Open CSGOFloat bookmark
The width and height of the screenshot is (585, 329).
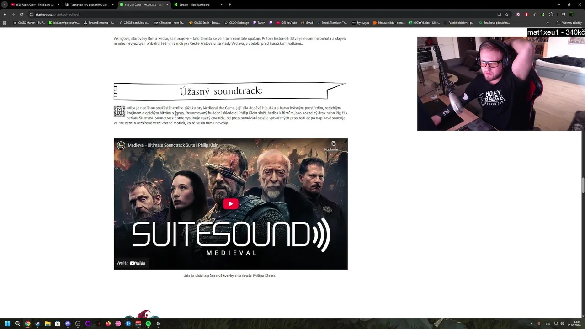(134, 22)
